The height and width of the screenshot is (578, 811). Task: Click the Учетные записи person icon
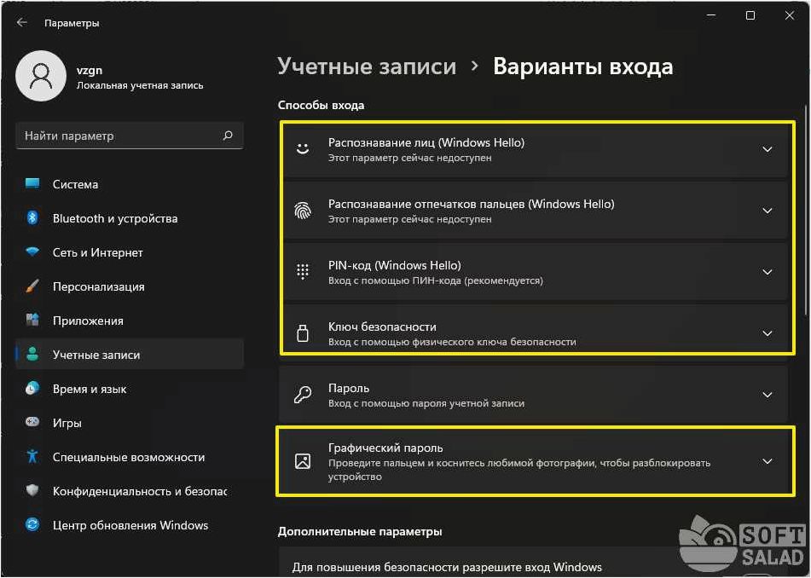pyautogui.click(x=32, y=355)
